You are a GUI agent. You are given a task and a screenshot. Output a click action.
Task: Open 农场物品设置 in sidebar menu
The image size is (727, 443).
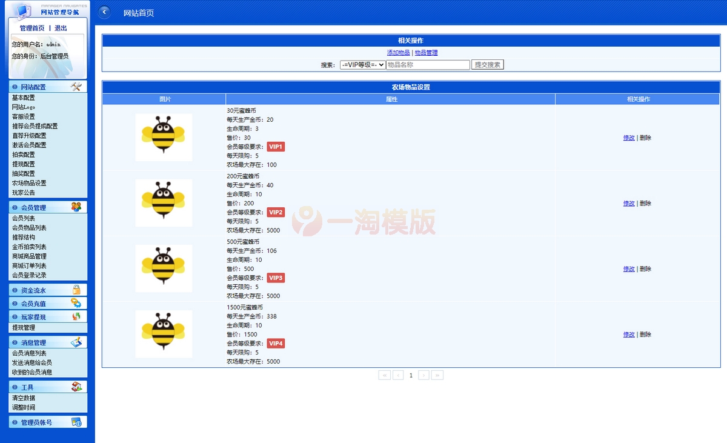(29, 183)
